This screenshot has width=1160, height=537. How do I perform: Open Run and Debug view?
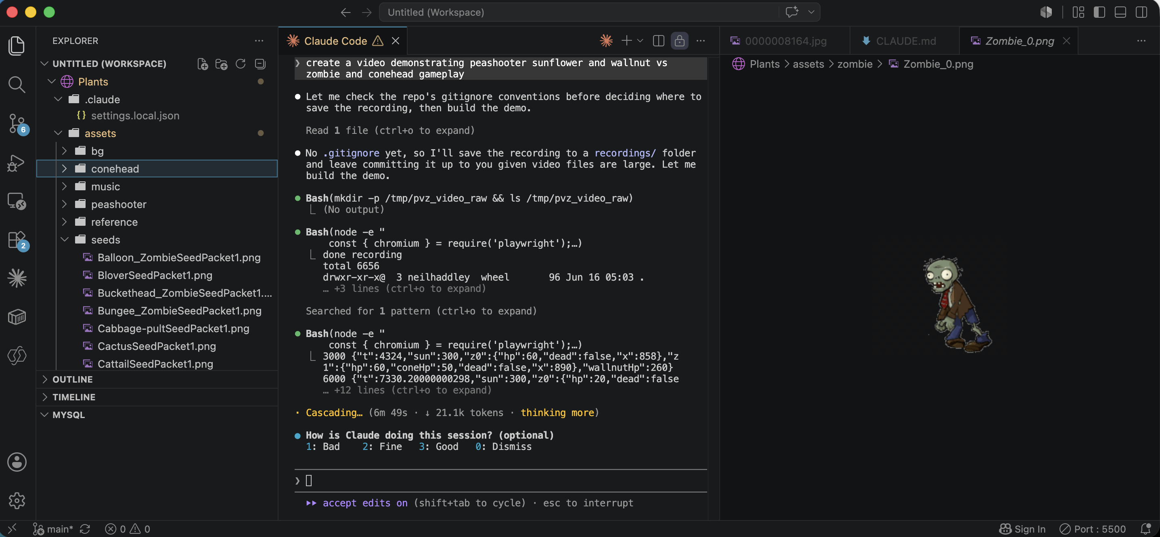17,163
